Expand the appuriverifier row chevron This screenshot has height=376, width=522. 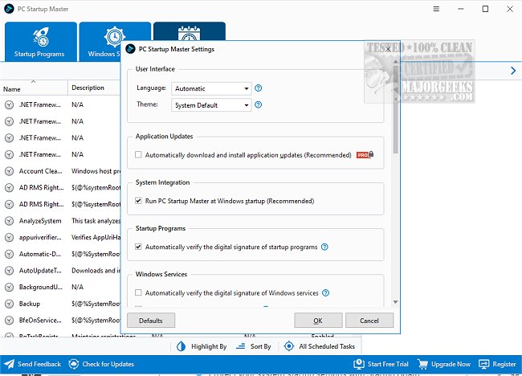point(10,238)
